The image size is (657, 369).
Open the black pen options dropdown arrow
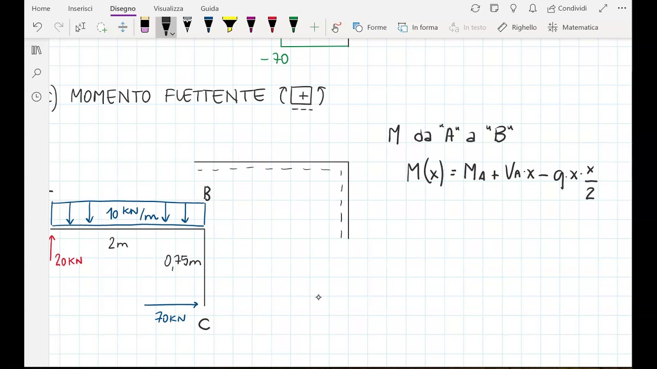tap(172, 34)
